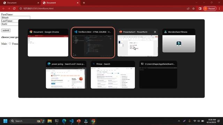Close the active Document tab
Image resolution: width=223 pixels, height=125 pixels.
[x=78, y=3]
